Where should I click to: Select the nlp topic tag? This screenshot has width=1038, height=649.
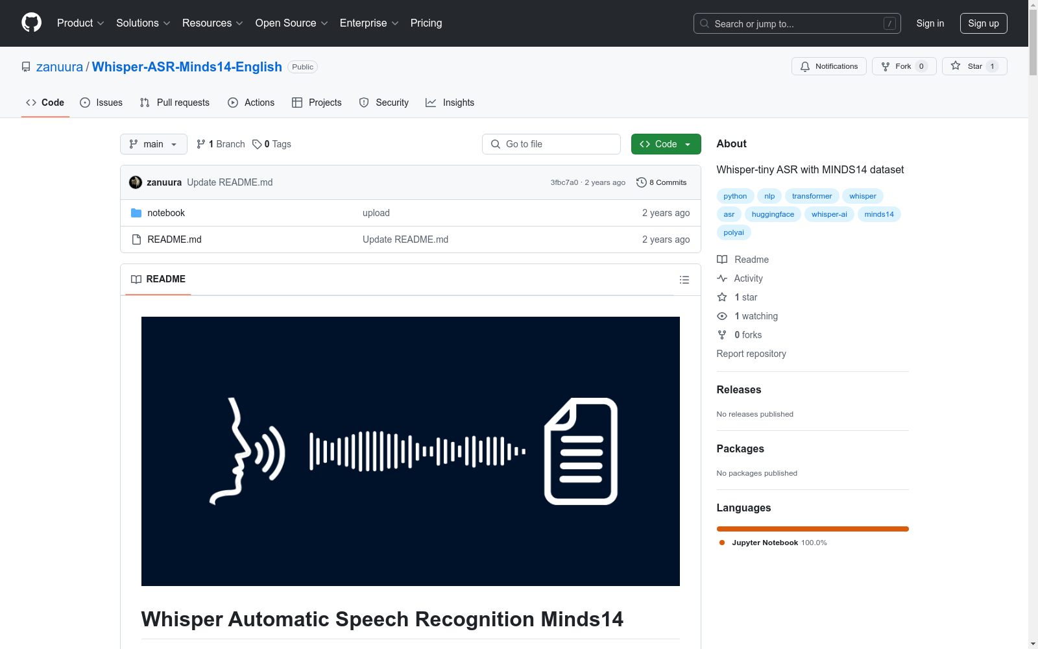pyautogui.click(x=769, y=196)
